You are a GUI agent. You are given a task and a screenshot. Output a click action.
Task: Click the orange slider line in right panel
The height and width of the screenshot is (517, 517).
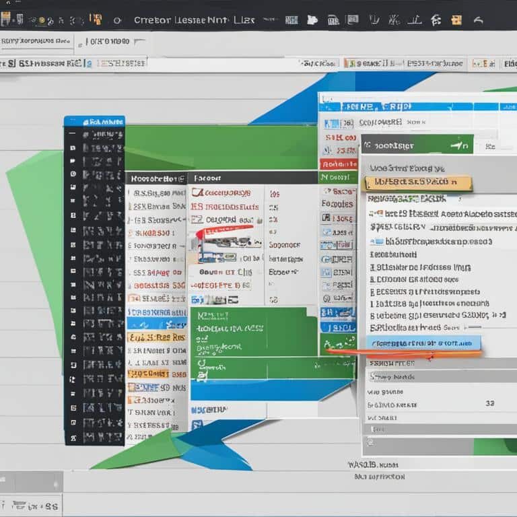pos(404,352)
